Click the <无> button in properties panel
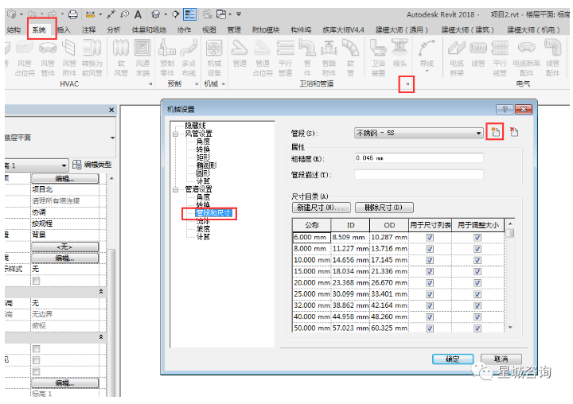The height and width of the screenshot is (404, 573). click(x=64, y=247)
